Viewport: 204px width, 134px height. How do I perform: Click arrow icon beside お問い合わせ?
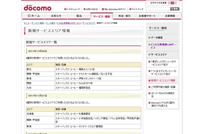[x=85, y=9]
